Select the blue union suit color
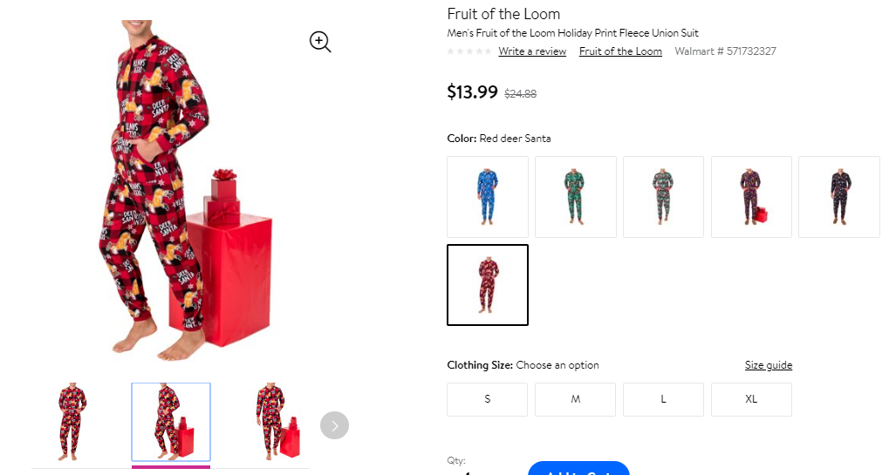Viewport: 889px width, 475px height. (488, 196)
